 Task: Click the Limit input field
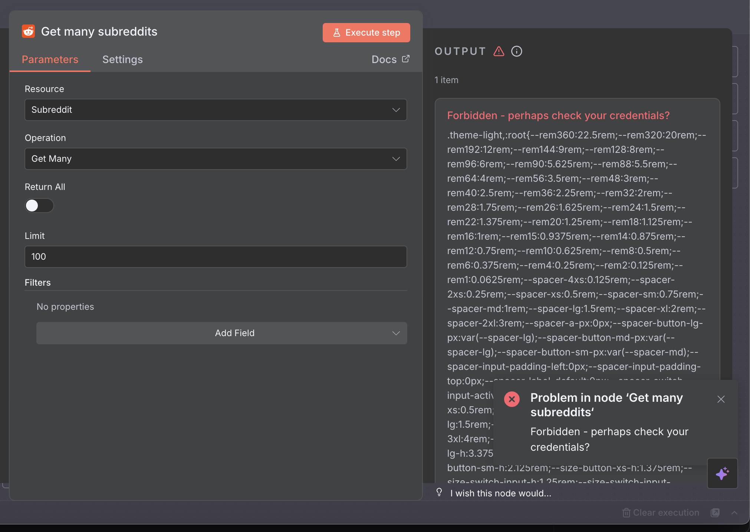216,257
